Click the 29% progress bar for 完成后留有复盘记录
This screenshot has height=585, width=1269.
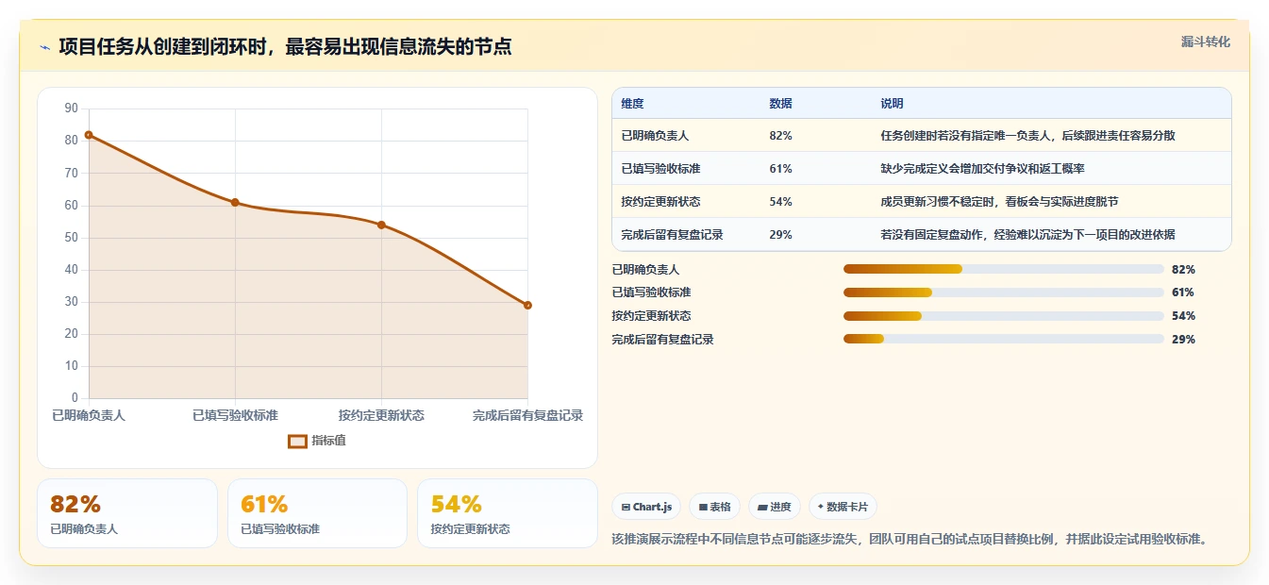click(1004, 340)
